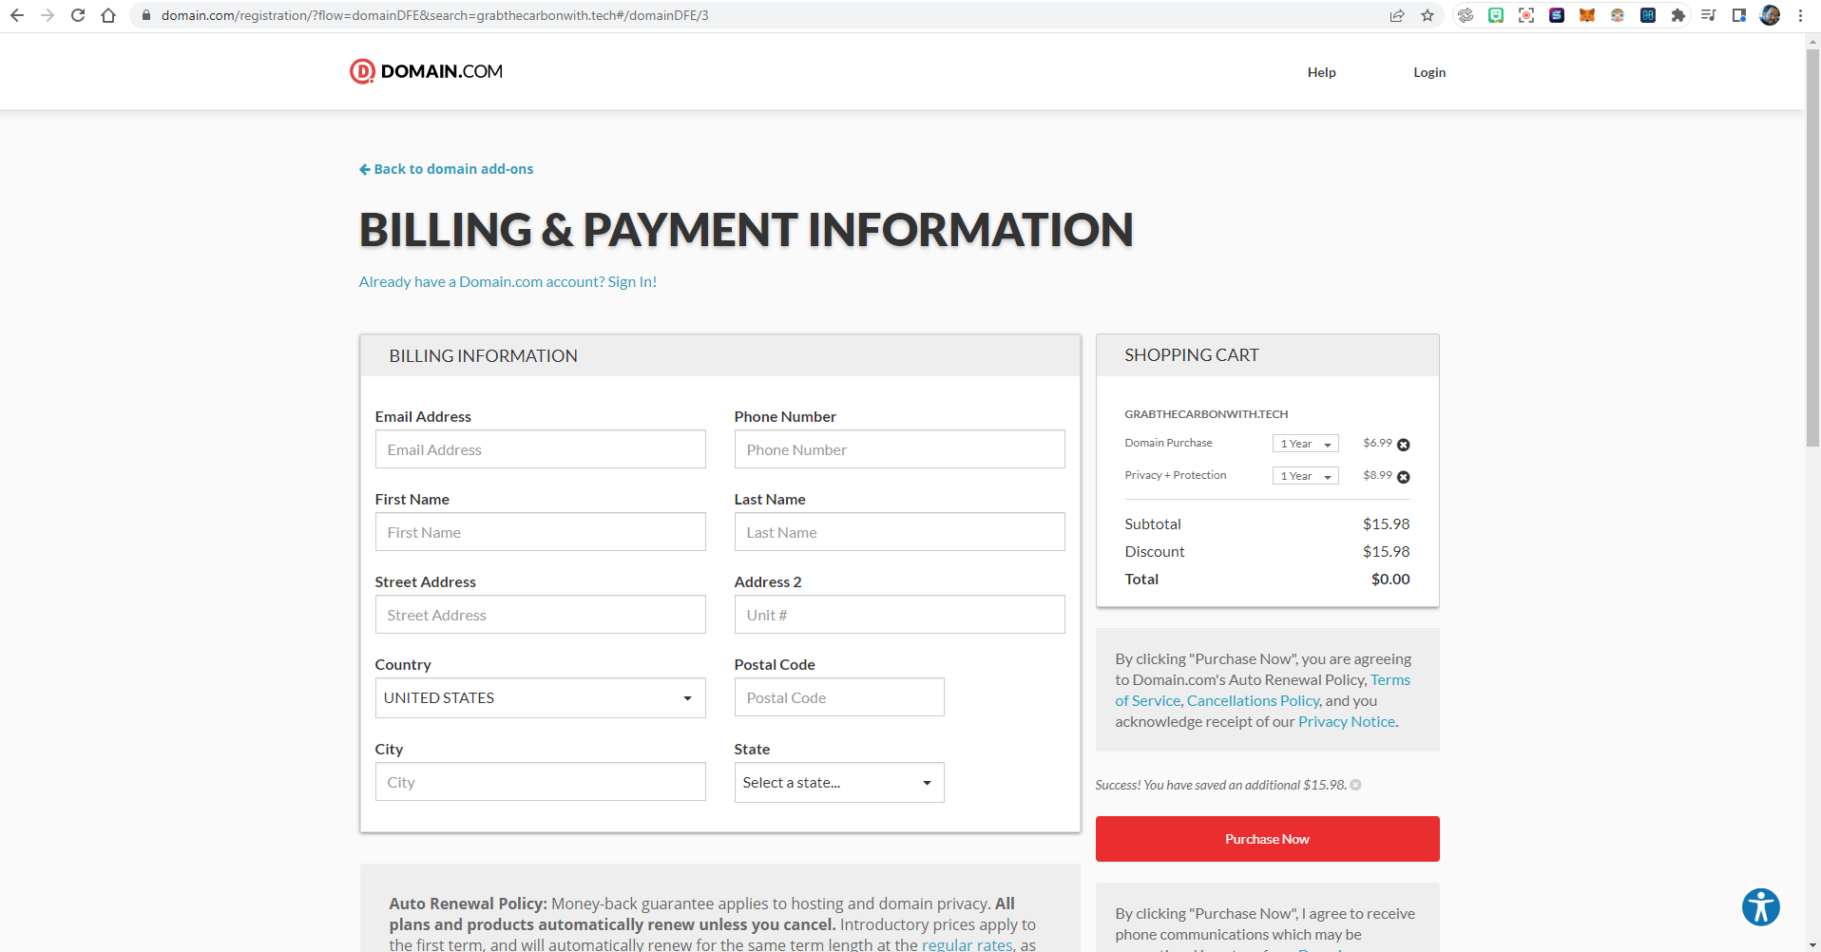Focus the Phone Number field
Image resolution: width=1821 pixels, height=952 pixels.
click(899, 449)
